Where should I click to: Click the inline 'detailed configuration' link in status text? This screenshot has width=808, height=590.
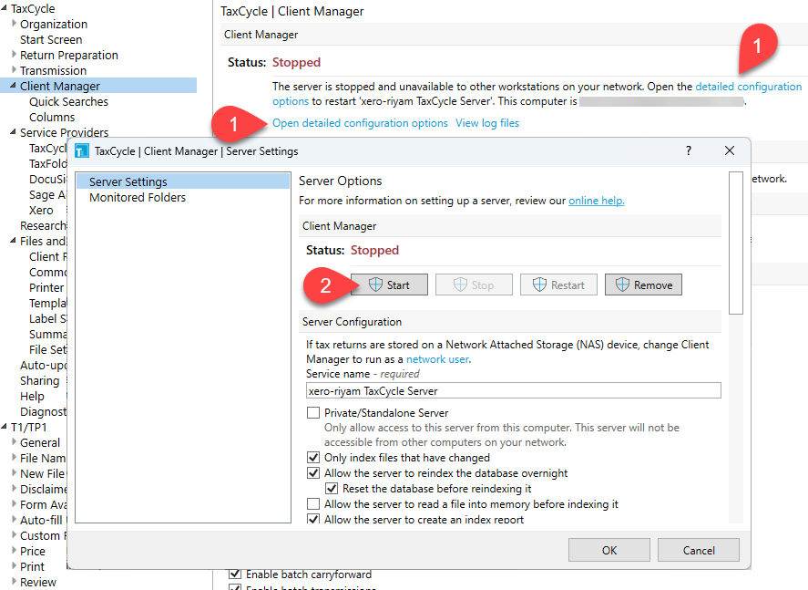click(748, 86)
